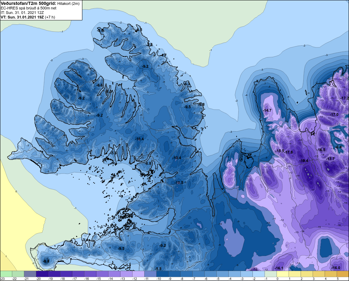The height and width of the screenshot is (281, 349).
Task: Click the -17.7 temperature label
Action: [331, 159]
